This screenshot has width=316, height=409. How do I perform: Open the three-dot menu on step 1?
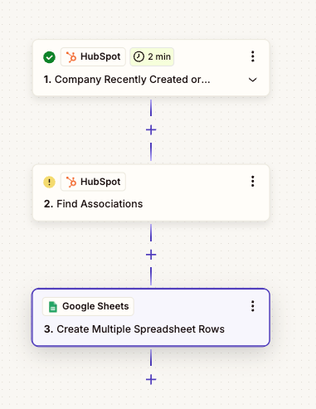click(x=252, y=56)
